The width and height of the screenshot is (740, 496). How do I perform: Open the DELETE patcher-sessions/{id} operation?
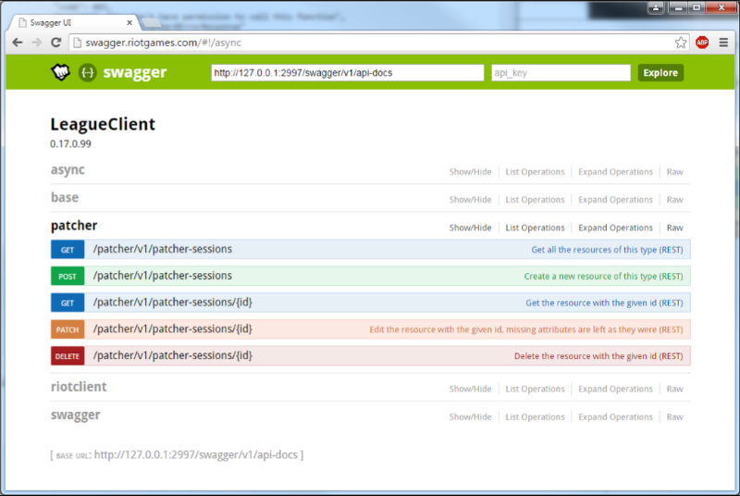point(173,355)
